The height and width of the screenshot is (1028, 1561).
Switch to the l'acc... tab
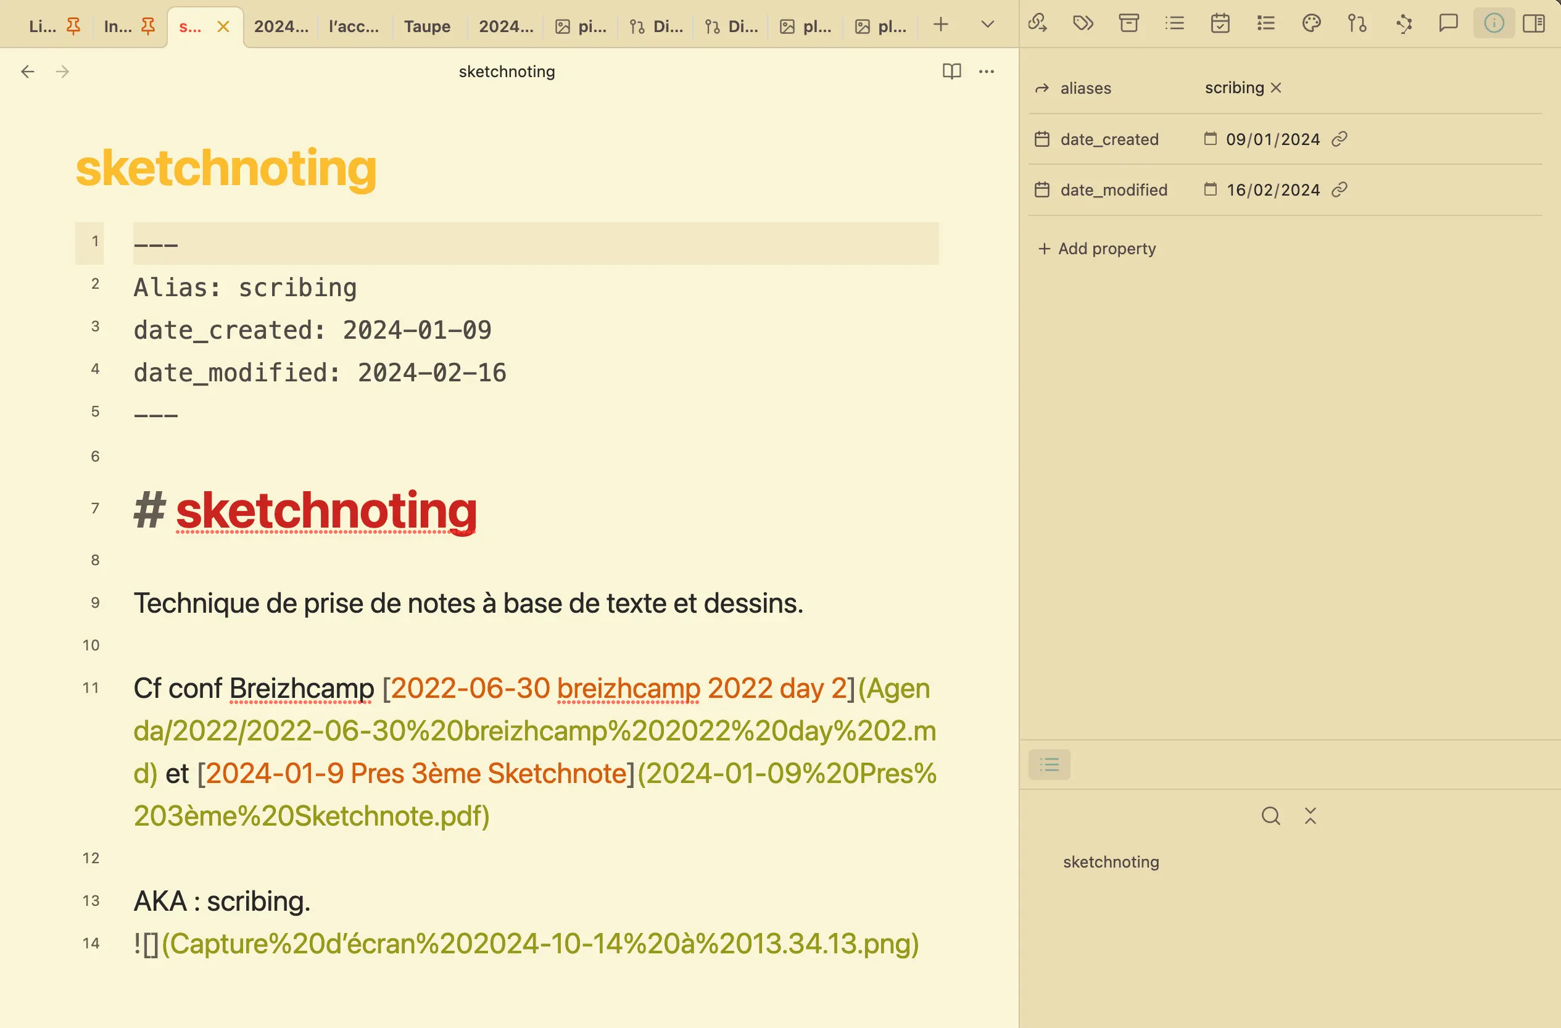pyautogui.click(x=354, y=27)
